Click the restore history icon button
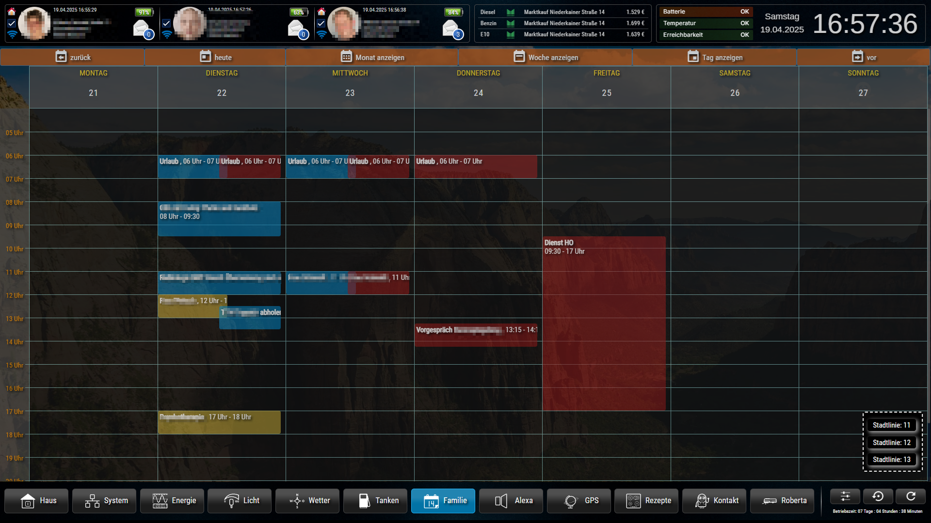931x523 pixels. point(878,496)
